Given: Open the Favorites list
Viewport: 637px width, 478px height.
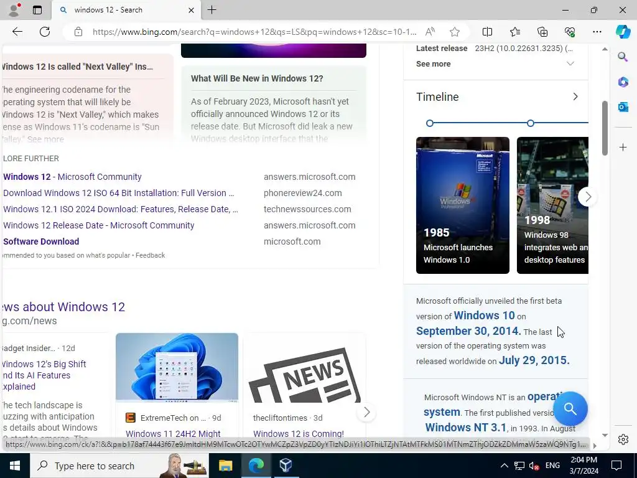Looking at the screenshot, I should (x=514, y=32).
